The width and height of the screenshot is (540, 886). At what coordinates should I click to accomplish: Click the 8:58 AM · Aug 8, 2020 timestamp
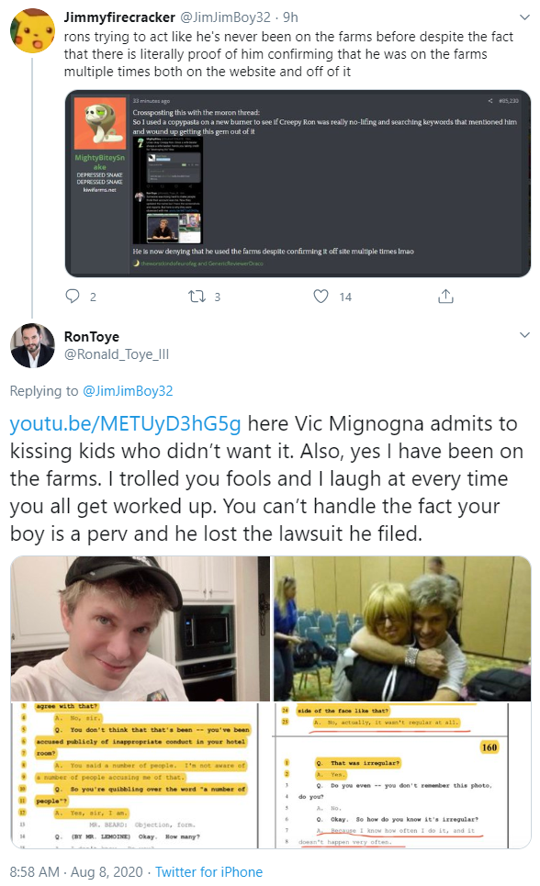pyautogui.click(x=76, y=872)
